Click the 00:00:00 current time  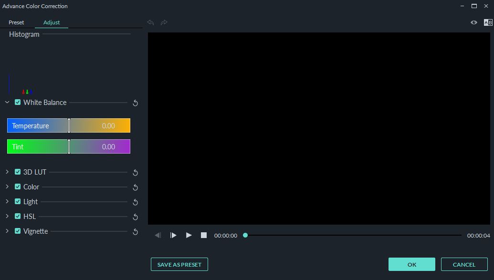tap(226, 236)
